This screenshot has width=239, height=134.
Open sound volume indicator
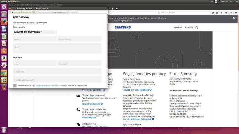(227, 2)
